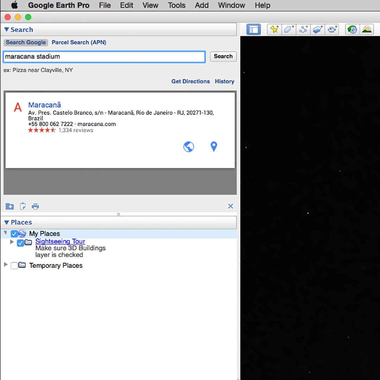Switch to Parcel Search (APN) tab

(79, 43)
